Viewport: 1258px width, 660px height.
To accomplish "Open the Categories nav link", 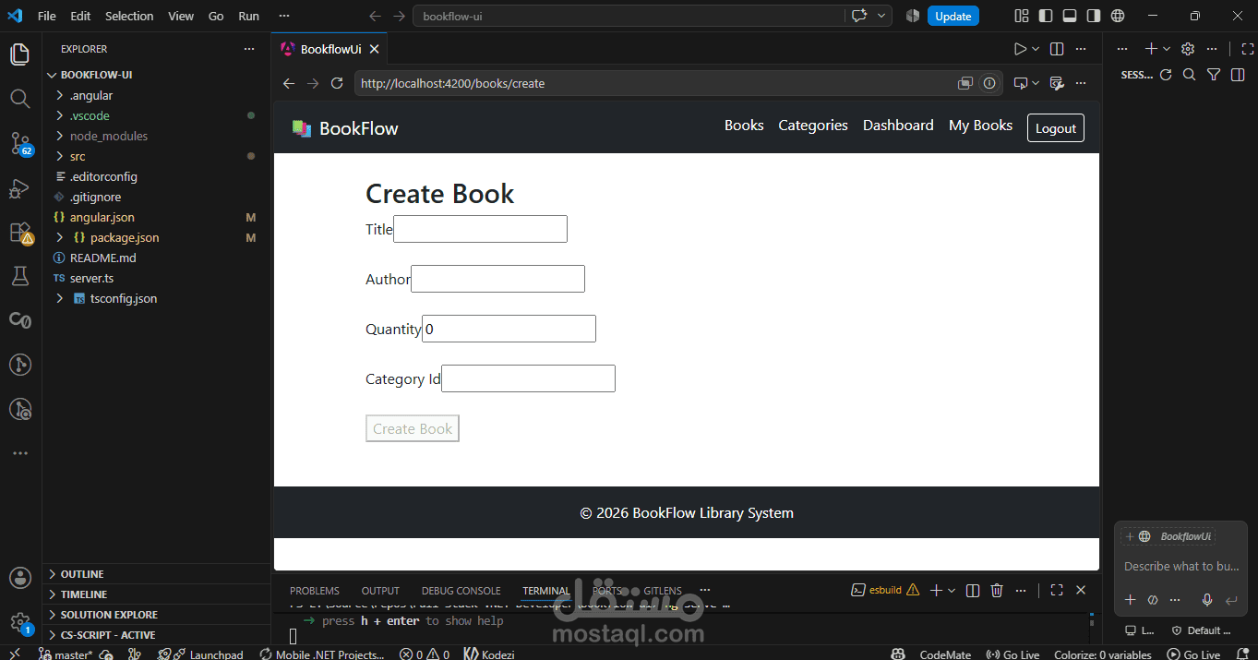I will click(x=813, y=126).
